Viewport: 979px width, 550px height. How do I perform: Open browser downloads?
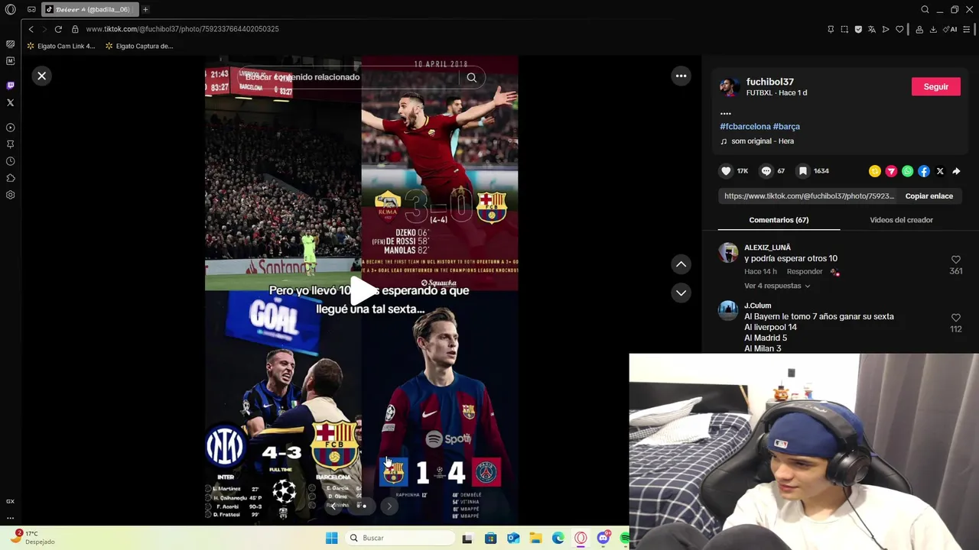tap(933, 29)
